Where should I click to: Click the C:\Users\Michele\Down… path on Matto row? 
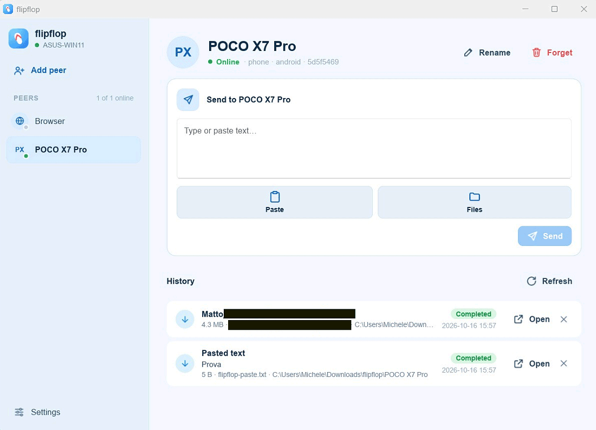[394, 325]
